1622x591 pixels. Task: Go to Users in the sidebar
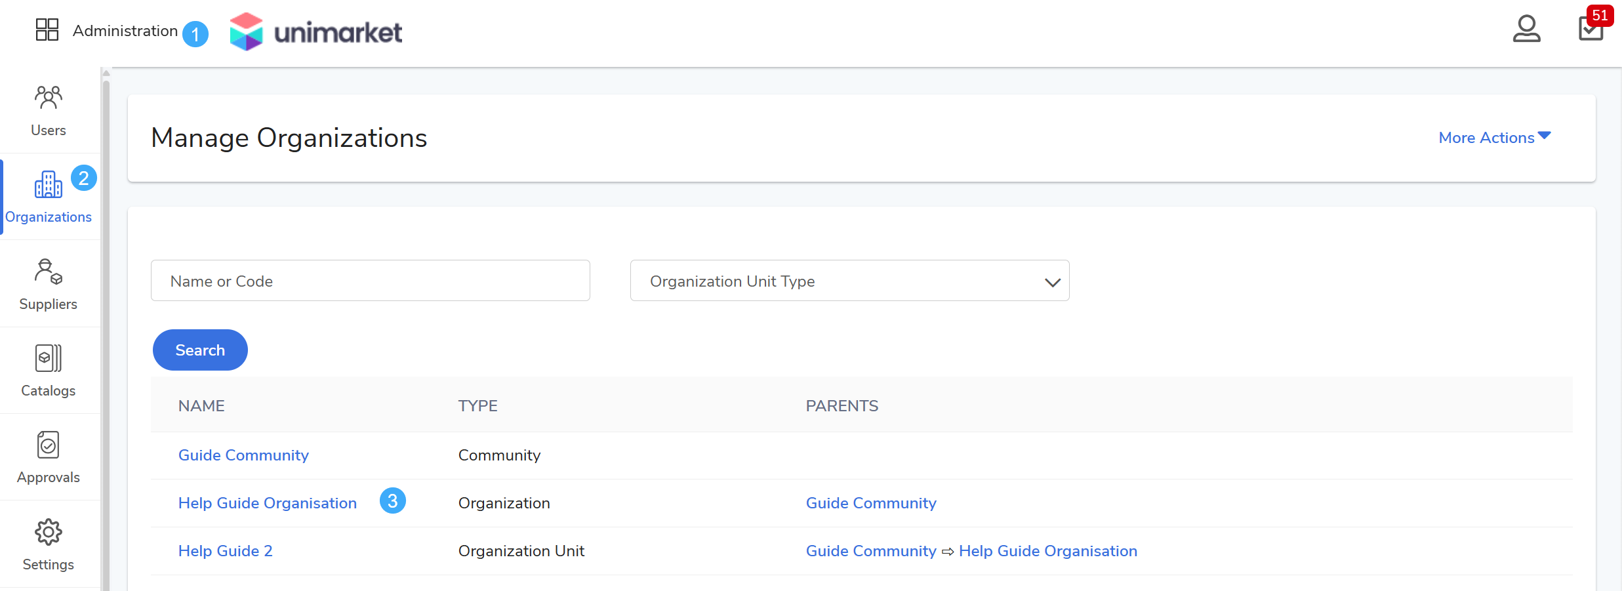pyautogui.click(x=49, y=110)
